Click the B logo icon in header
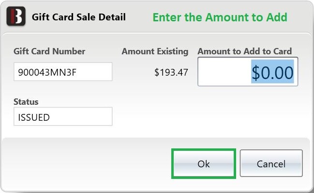Screen dimensions: 314x193 tap(16, 16)
